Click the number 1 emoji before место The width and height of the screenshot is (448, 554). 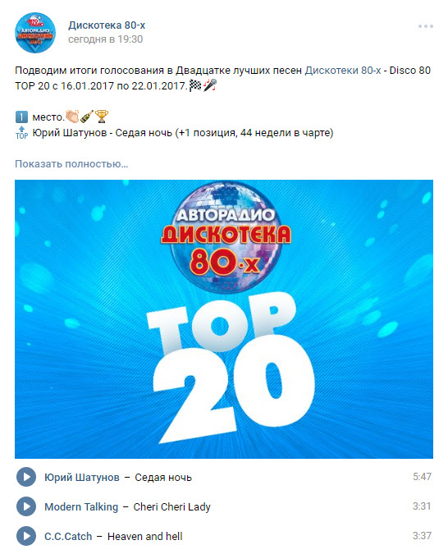(x=21, y=117)
